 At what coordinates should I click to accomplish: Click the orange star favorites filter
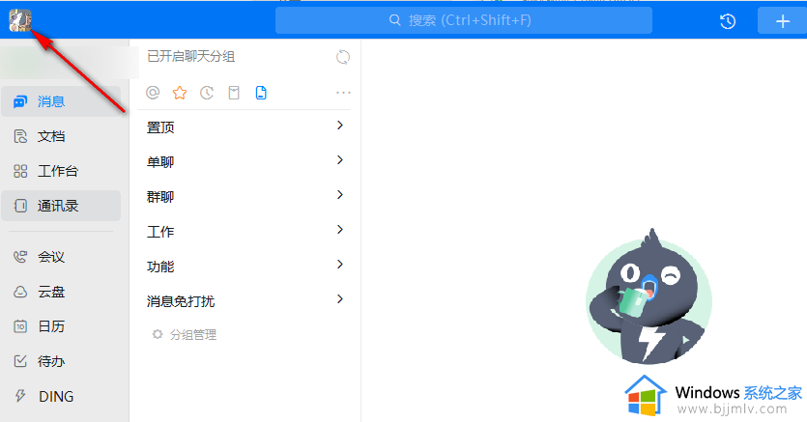tap(180, 93)
